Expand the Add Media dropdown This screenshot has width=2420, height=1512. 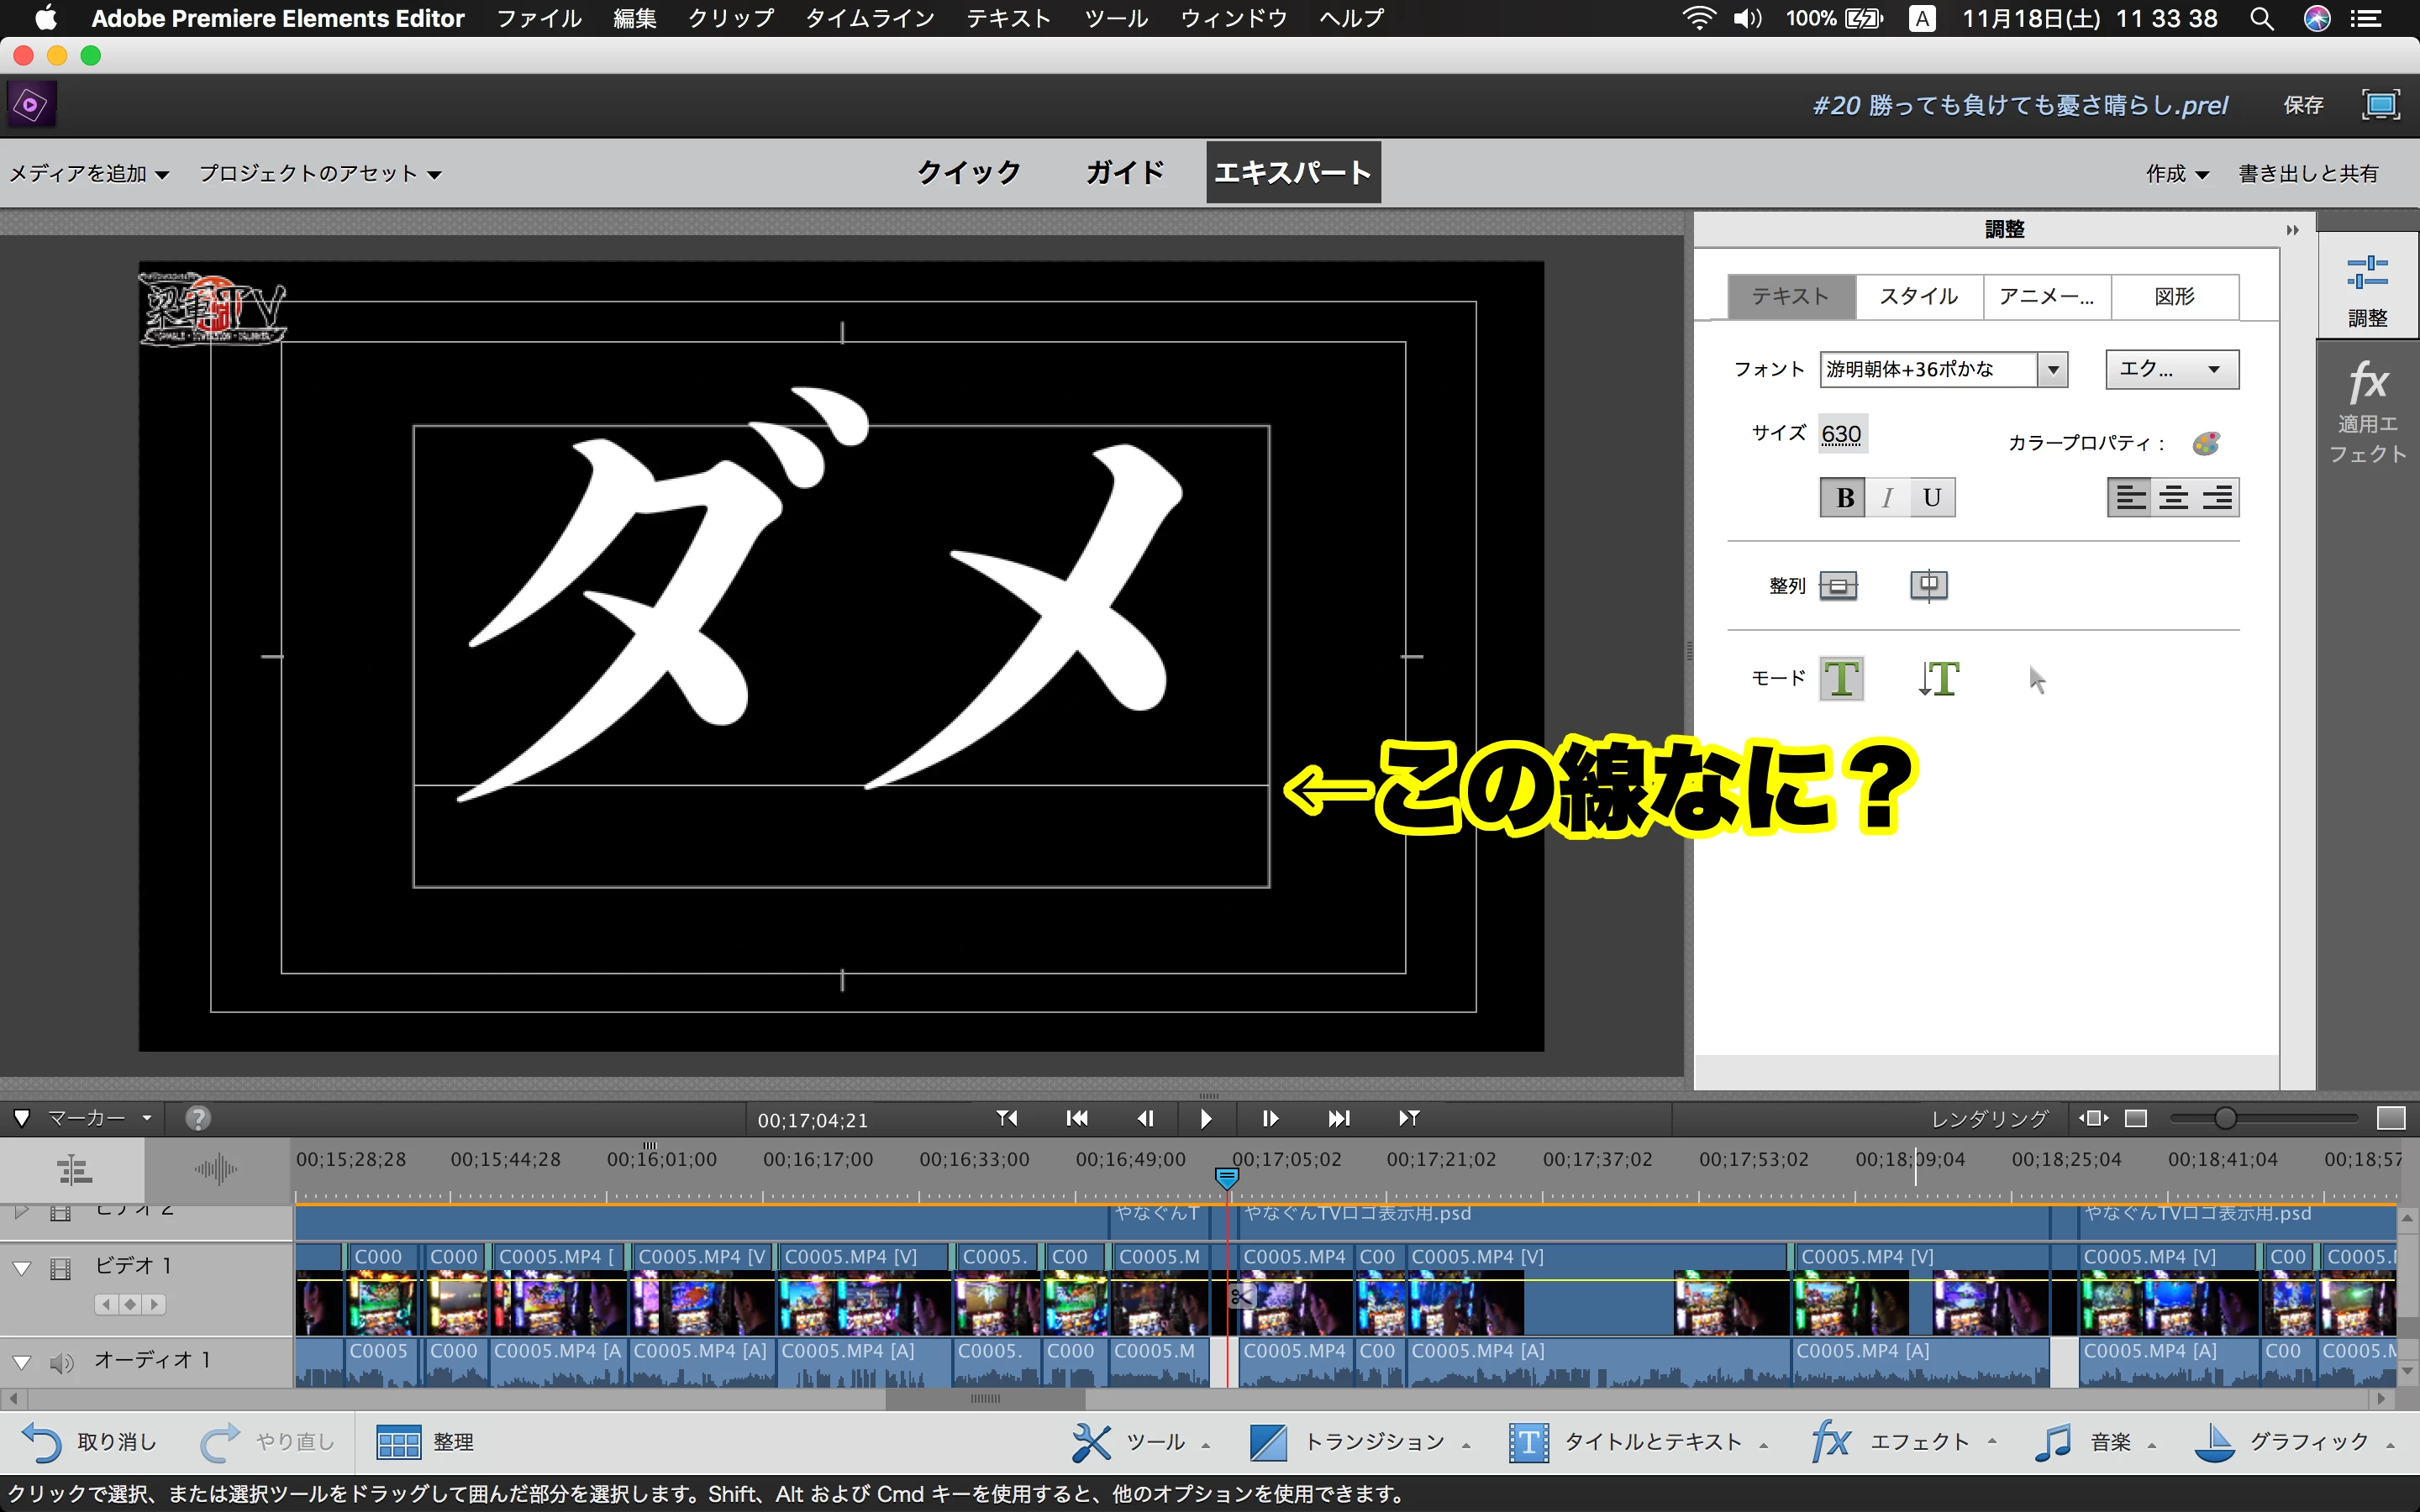88,174
